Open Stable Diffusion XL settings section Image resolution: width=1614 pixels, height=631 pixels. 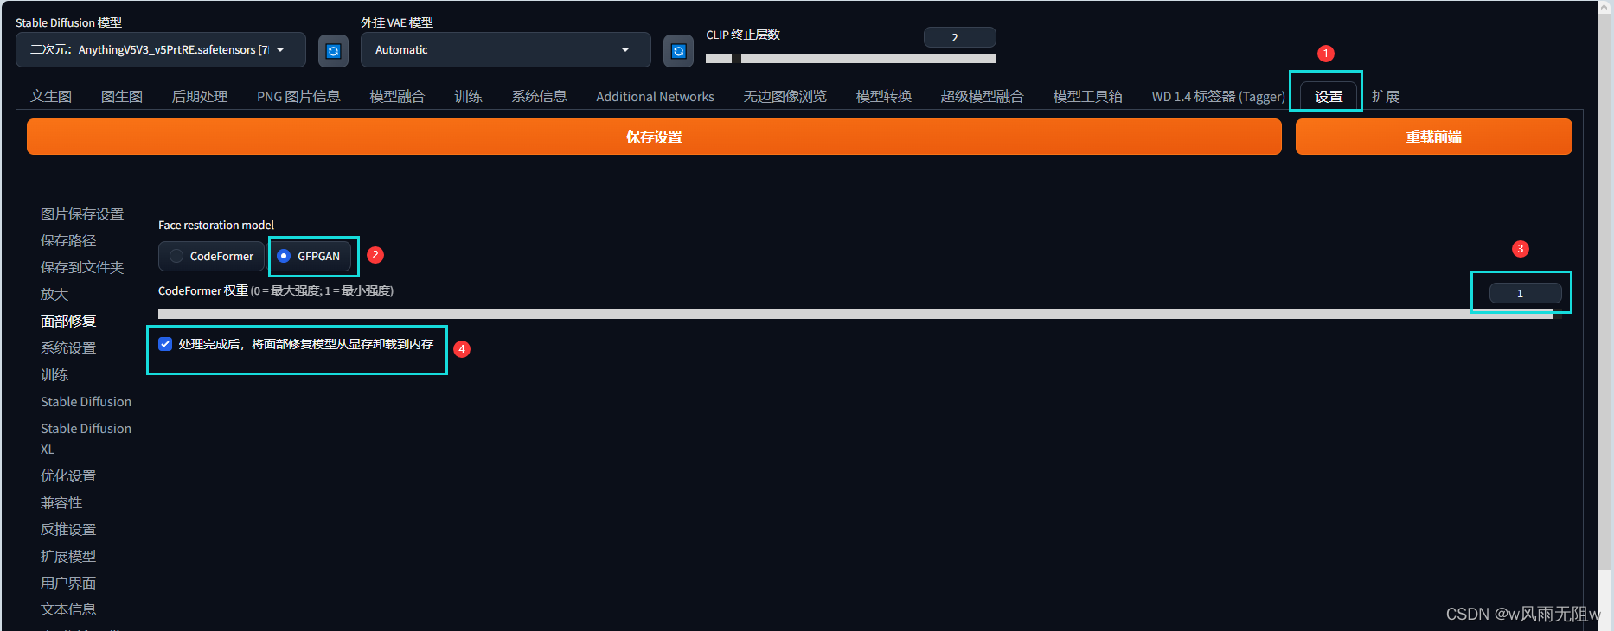(86, 438)
